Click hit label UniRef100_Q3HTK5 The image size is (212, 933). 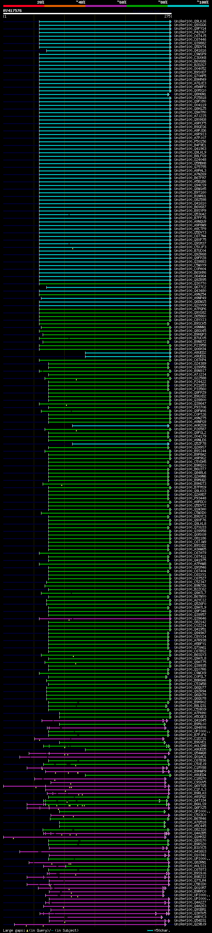190,913
